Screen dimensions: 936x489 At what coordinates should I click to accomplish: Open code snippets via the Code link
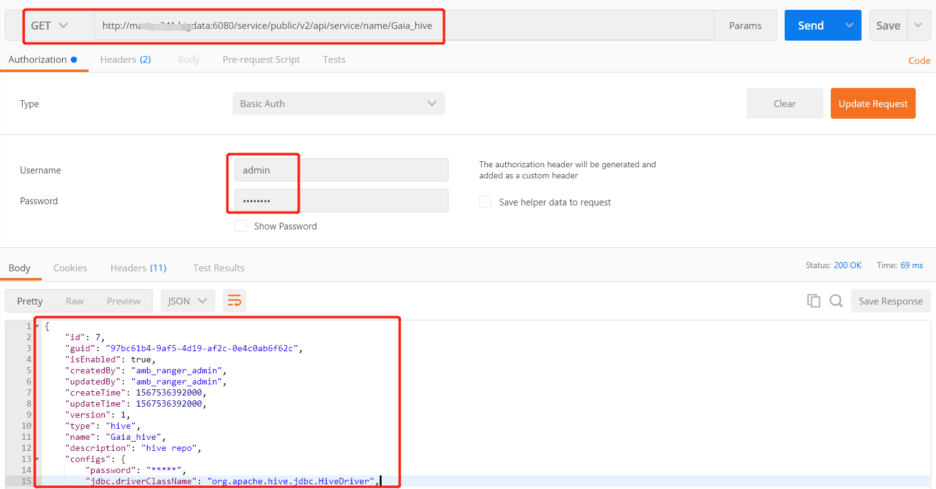(x=919, y=60)
